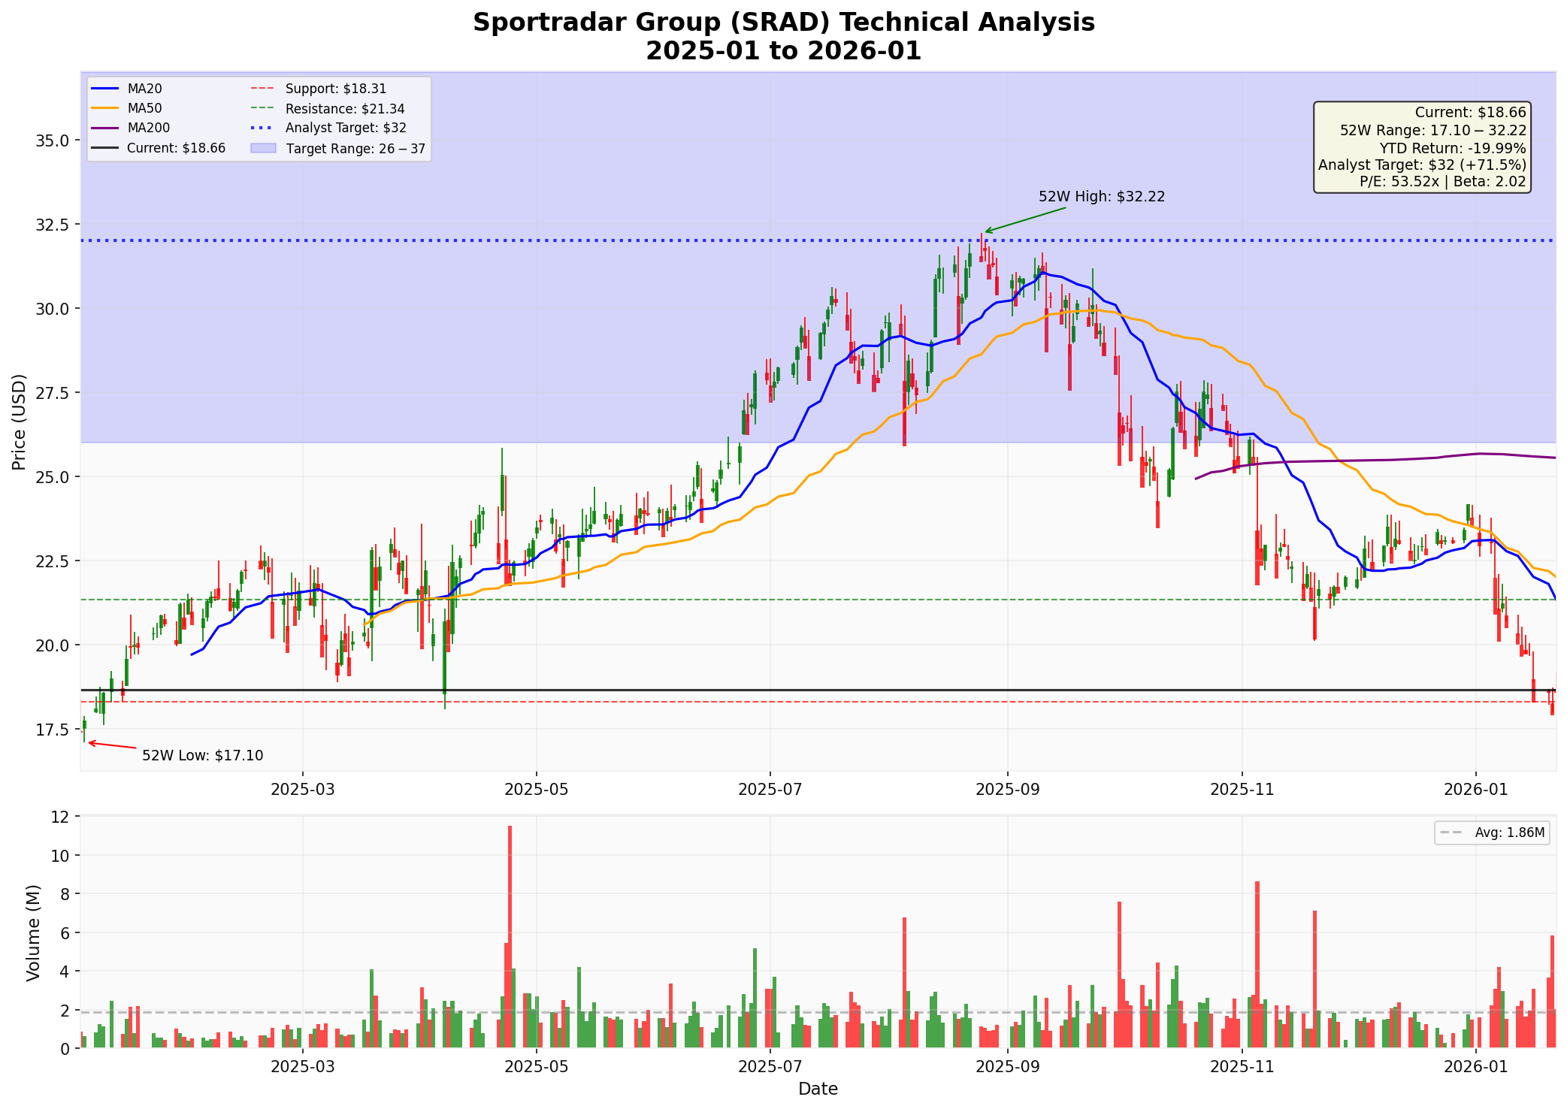Click the Current $18.66 legend entry
This screenshot has width=1567, height=1109.
click(176, 149)
